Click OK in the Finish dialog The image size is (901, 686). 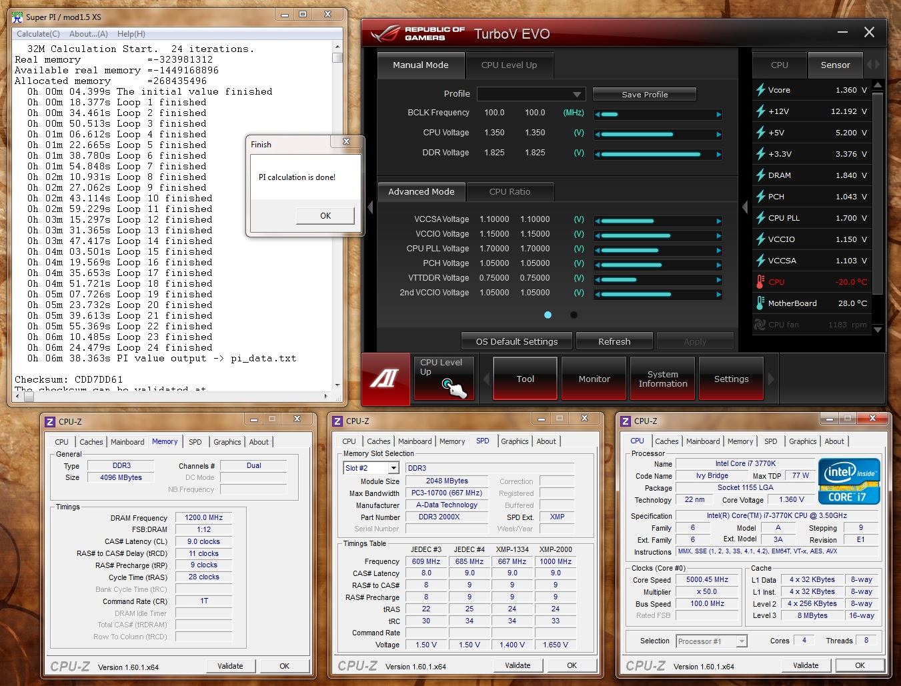pyautogui.click(x=325, y=215)
